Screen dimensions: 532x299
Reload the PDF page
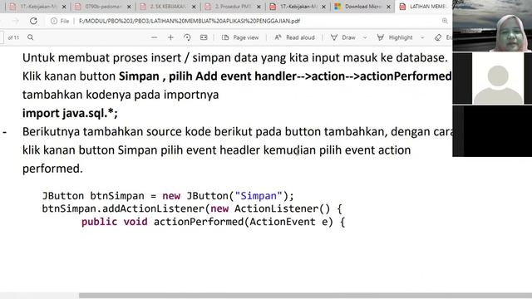(33, 21)
